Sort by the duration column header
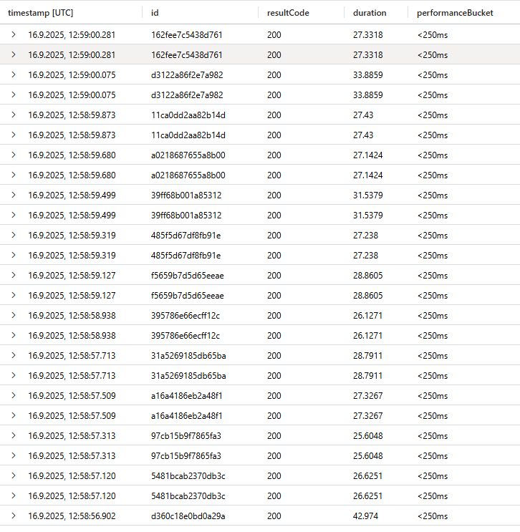 pos(370,13)
